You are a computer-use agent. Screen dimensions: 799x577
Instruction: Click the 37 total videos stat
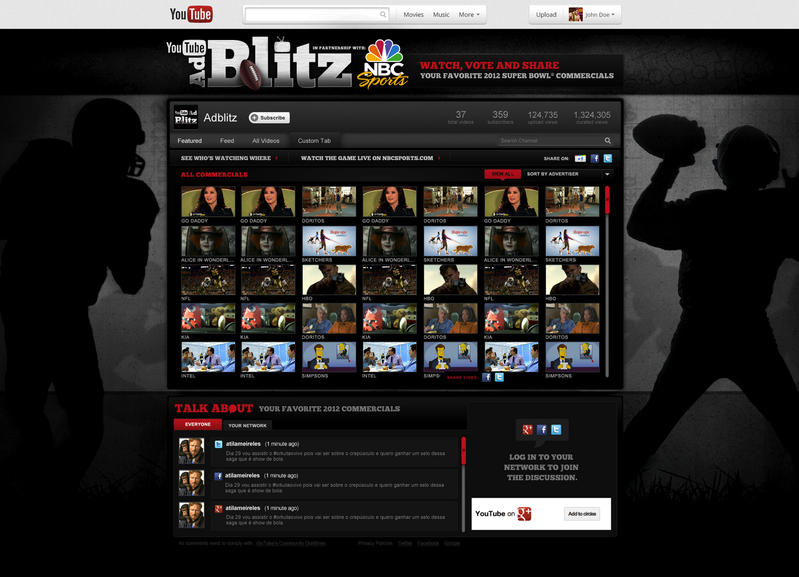point(460,117)
